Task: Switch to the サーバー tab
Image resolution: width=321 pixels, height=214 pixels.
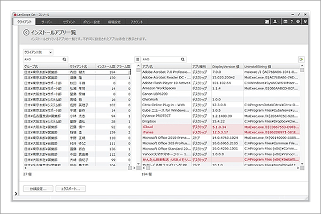Action: coord(47,22)
